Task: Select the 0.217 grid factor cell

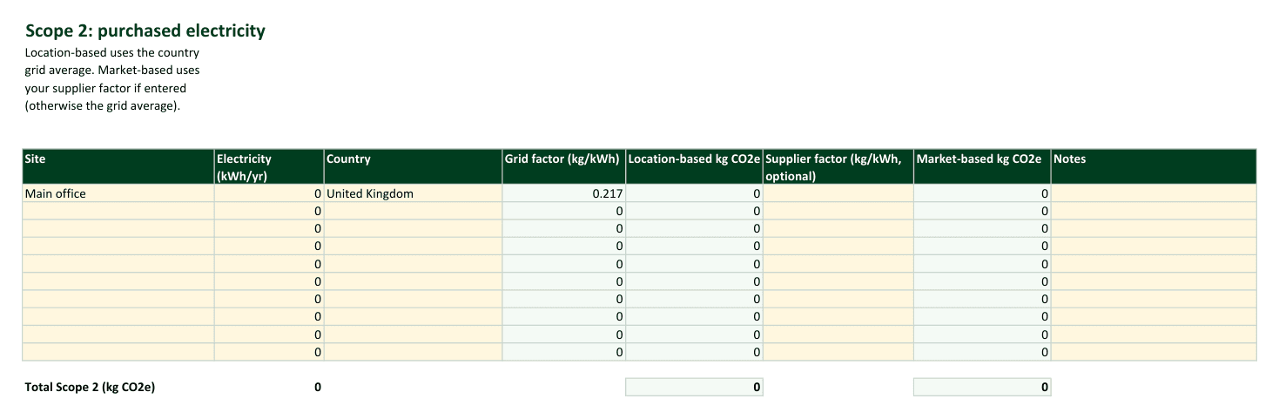Action: point(563,193)
